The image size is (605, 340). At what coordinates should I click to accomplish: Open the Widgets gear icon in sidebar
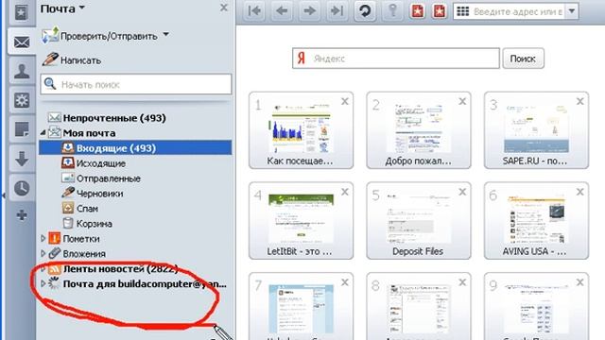pos(22,100)
